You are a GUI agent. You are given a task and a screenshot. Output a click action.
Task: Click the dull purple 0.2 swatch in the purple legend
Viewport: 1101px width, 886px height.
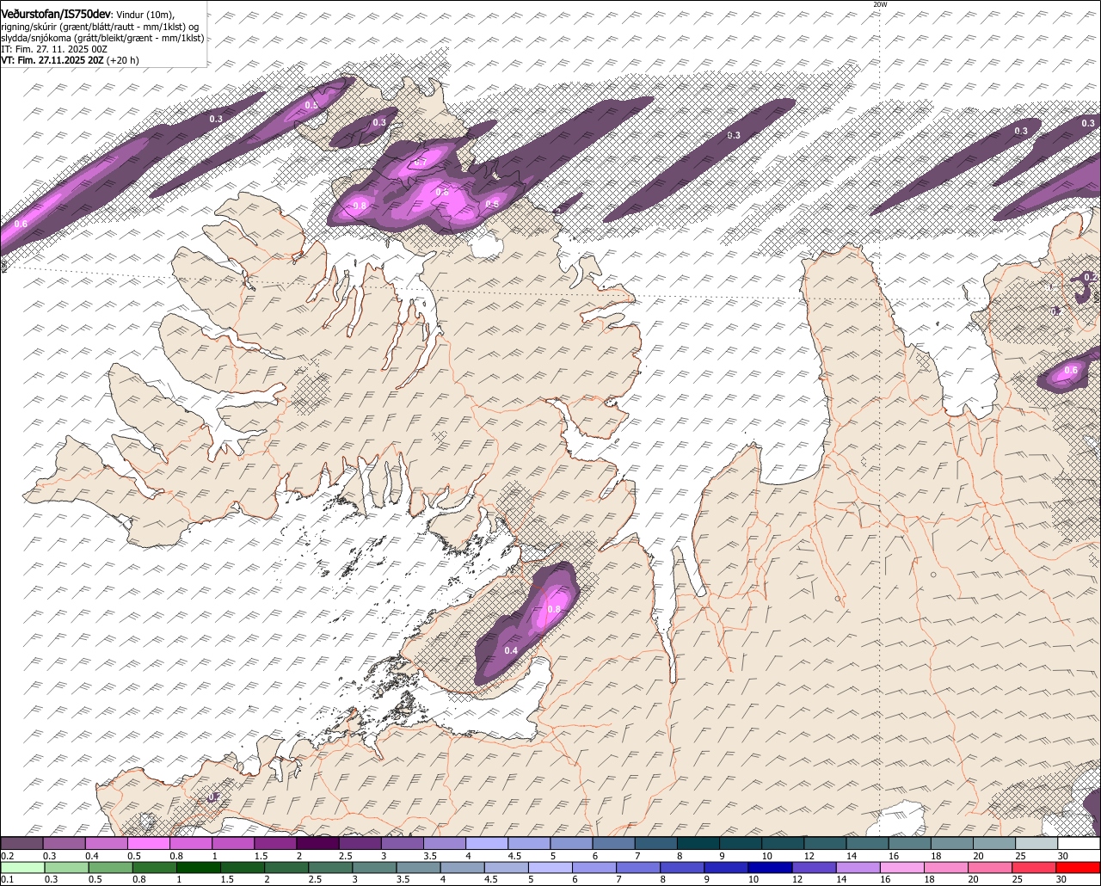(x=22, y=844)
